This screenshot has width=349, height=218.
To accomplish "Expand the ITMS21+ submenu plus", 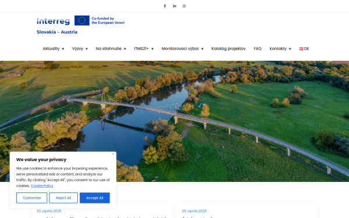I will pyautogui.click(x=152, y=49).
